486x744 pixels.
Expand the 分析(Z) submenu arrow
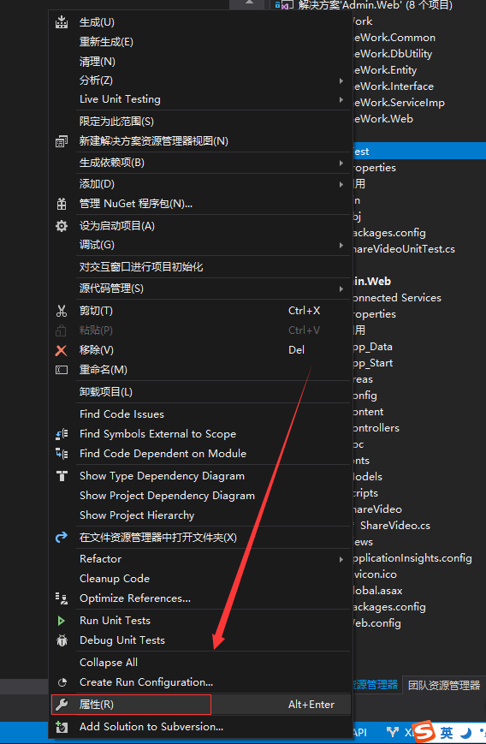pyautogui.click(x=341, y=81)
